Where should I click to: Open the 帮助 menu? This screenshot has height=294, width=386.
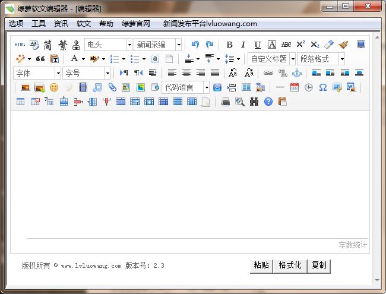coord(106,24)
